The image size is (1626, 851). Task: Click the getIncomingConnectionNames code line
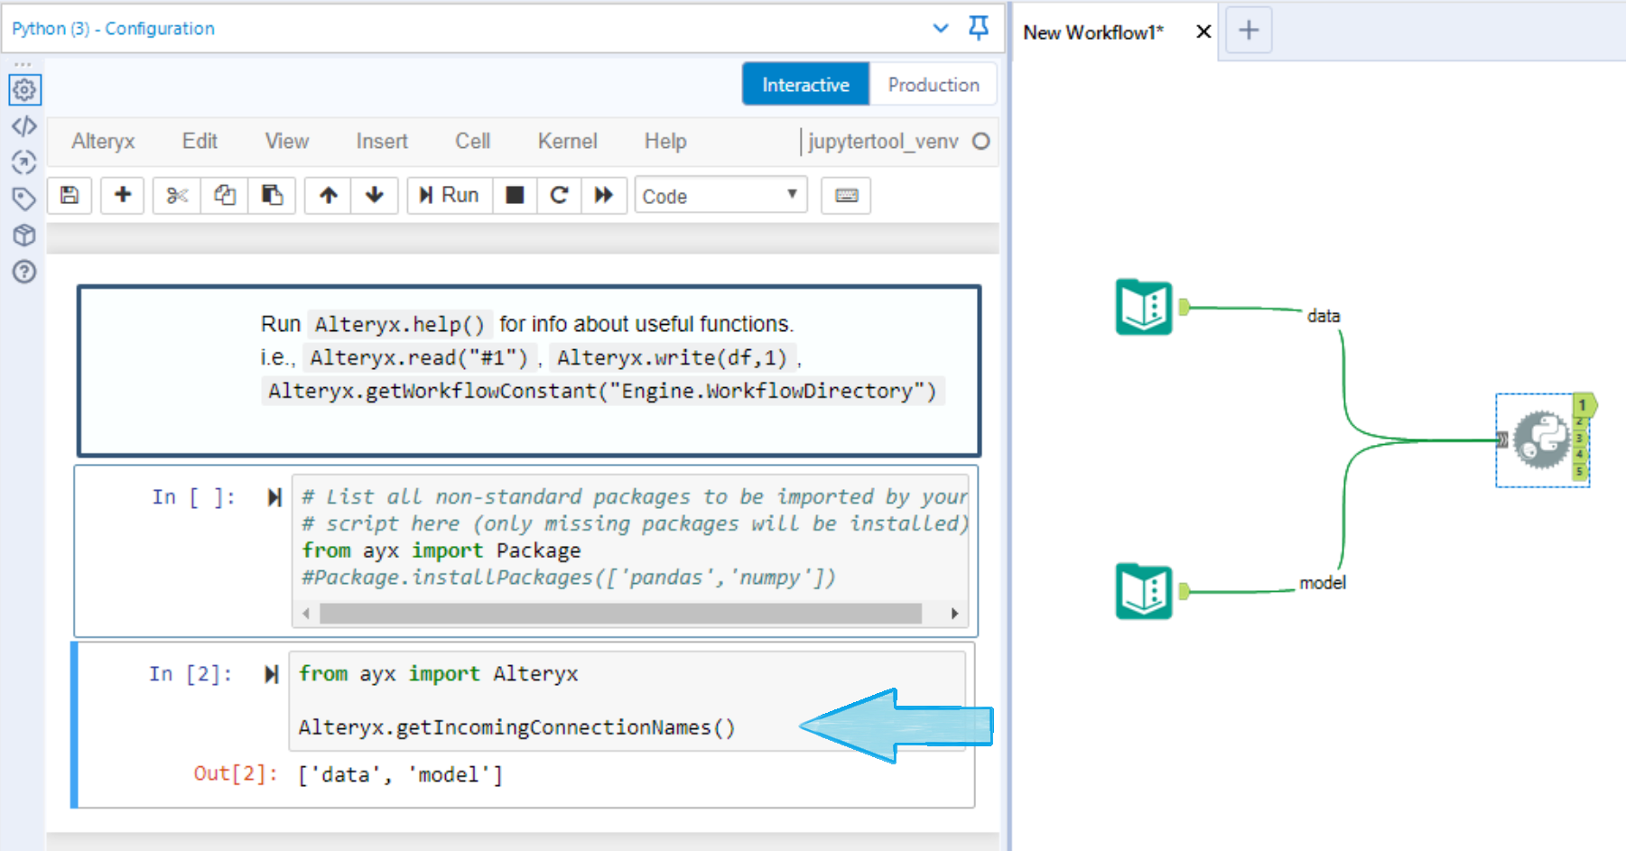pos(517,727)
